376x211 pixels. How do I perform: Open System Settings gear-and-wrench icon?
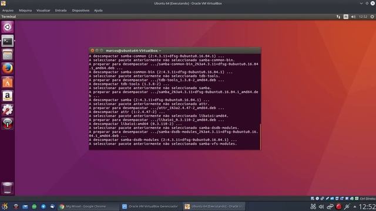(8, 110)
